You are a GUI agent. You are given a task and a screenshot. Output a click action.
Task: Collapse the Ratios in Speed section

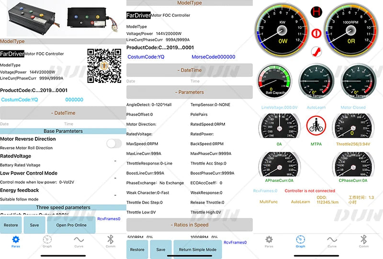(190, 225)
